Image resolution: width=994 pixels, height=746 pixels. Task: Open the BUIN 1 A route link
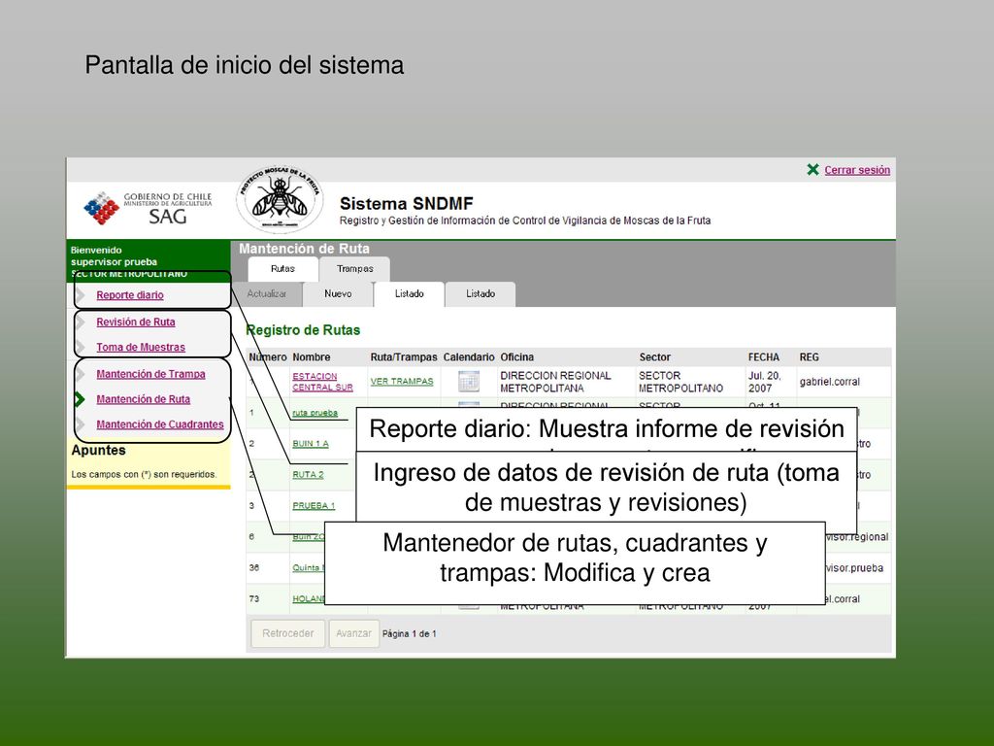point(311,443)
